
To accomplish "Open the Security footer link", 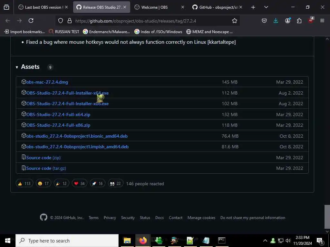I will (128, 218).
